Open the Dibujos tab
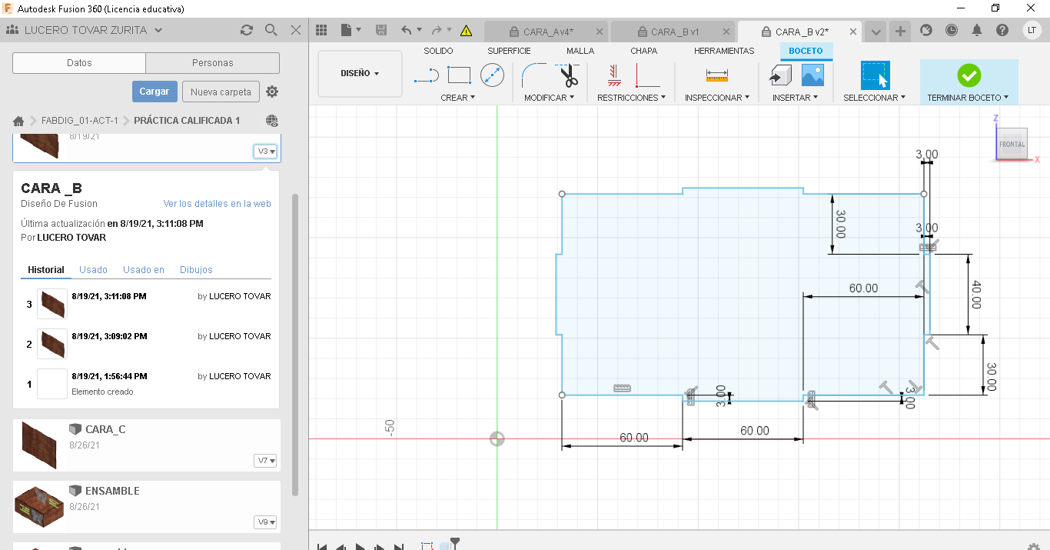This screenshot has width=1050, height=550. [196, 270]
